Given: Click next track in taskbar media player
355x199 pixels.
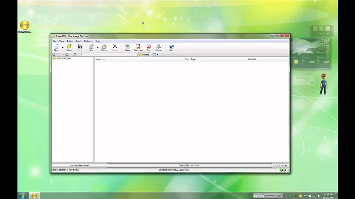Looking at the screenshot, I should tap(263, 196).
